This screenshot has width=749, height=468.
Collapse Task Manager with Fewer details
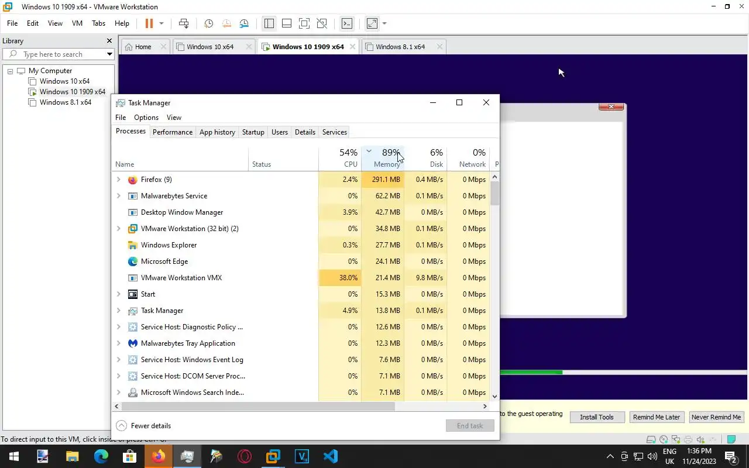(143, 426)
